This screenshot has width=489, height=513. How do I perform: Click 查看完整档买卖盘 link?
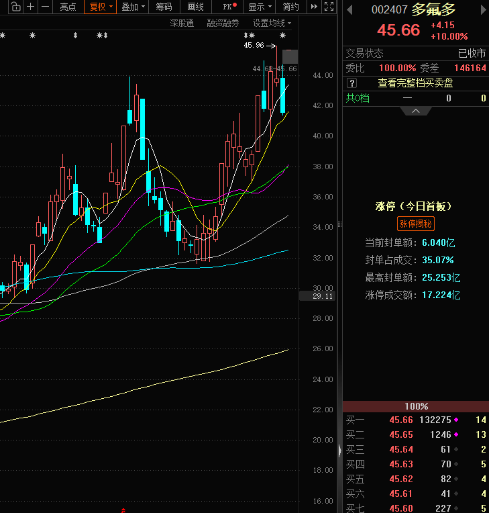tap(415, 83)
